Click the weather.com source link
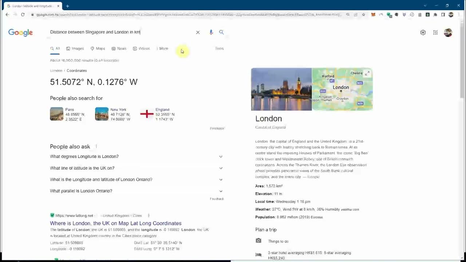The width and height of the screenshot is (466, 262). pyautogui.click(x=350, y=210)
